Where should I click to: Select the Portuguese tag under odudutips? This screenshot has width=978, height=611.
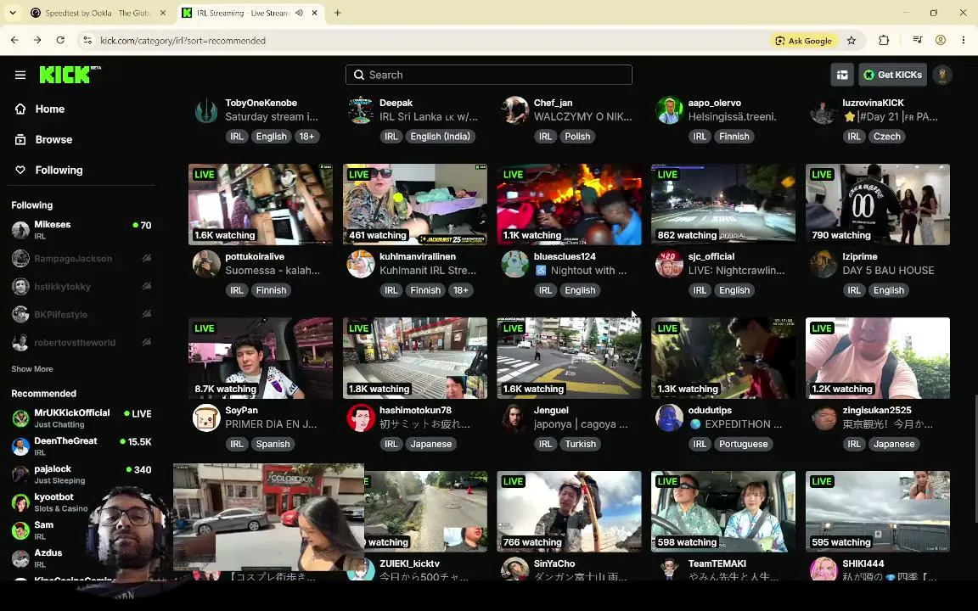click(744, 444)
